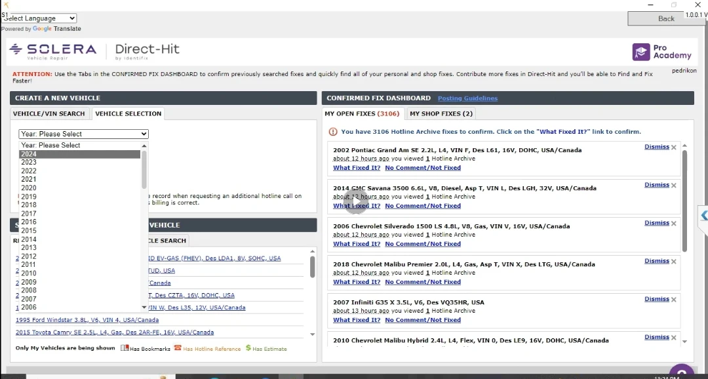Click No Comment/Not Fixed for GMC Savana
Image resolution: width=708 pixels, height=379 pixels.
click(423, 205)
